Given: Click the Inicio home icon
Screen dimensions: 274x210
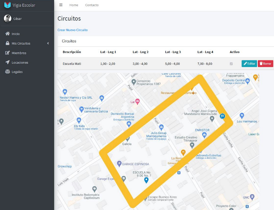Looking at the screenshot, I should click(7, 34).
